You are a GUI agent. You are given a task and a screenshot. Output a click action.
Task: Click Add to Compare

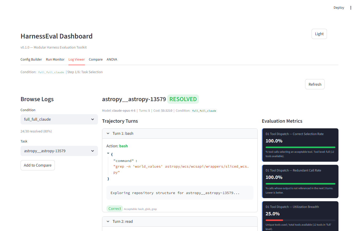click(x=37, y=165)
